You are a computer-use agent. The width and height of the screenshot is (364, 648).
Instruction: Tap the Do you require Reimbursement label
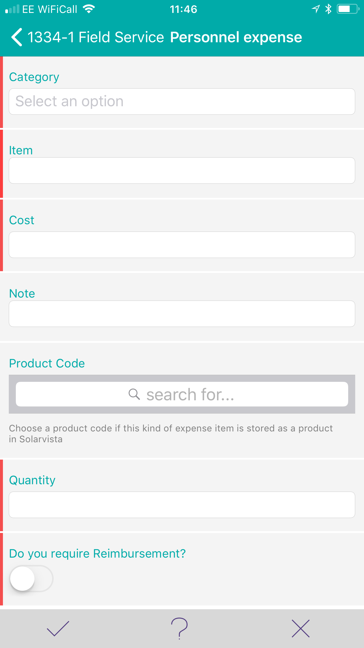tap(97, 553)
